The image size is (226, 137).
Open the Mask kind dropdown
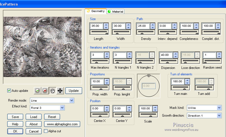[219, 108]
